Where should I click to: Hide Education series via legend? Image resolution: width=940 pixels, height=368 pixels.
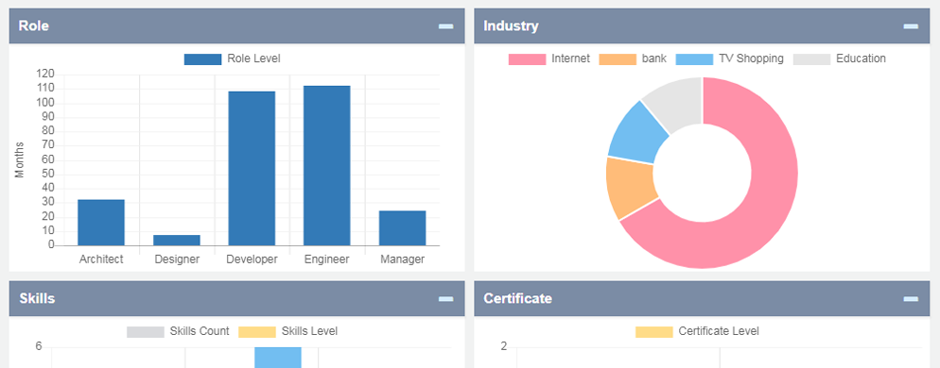tap(840, 59)
